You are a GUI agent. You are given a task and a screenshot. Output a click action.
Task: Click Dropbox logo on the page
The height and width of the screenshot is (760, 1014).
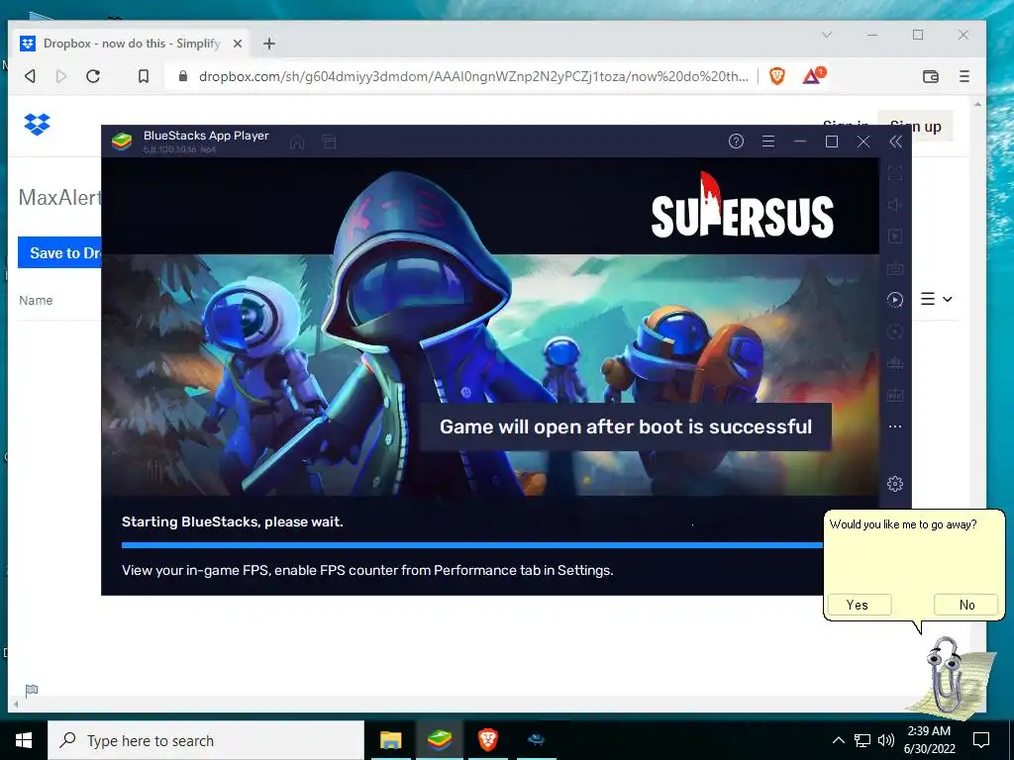click(x=37, y=124)
